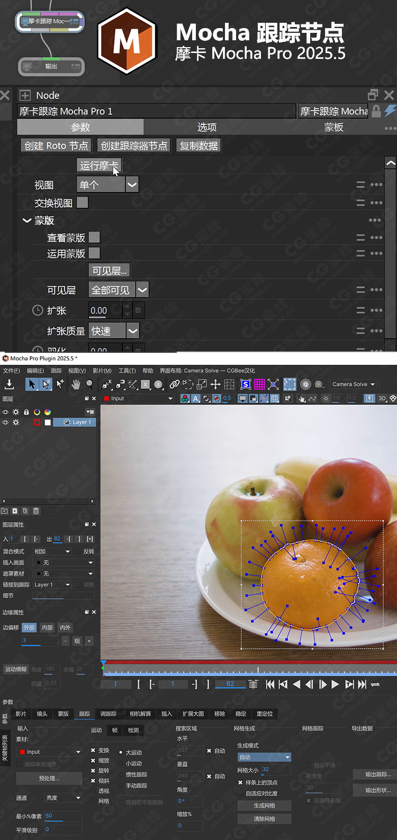Switch to the 移除 tab
This screenshot has height=840, width=397.
pos(220,714)
